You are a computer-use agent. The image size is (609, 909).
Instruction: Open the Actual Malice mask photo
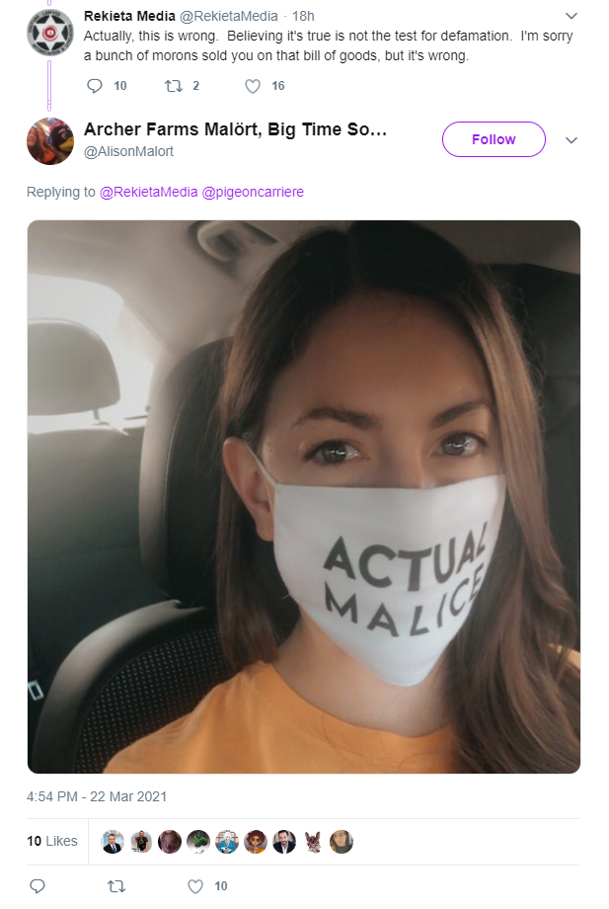(x=304, y=497)
